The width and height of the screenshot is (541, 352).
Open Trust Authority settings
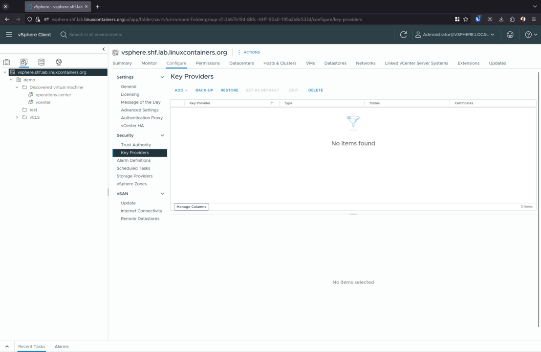(x=136, y=145)
